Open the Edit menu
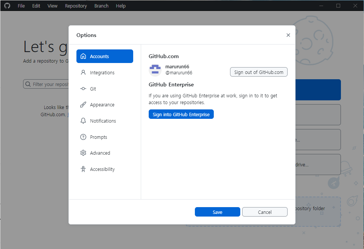 36,6
